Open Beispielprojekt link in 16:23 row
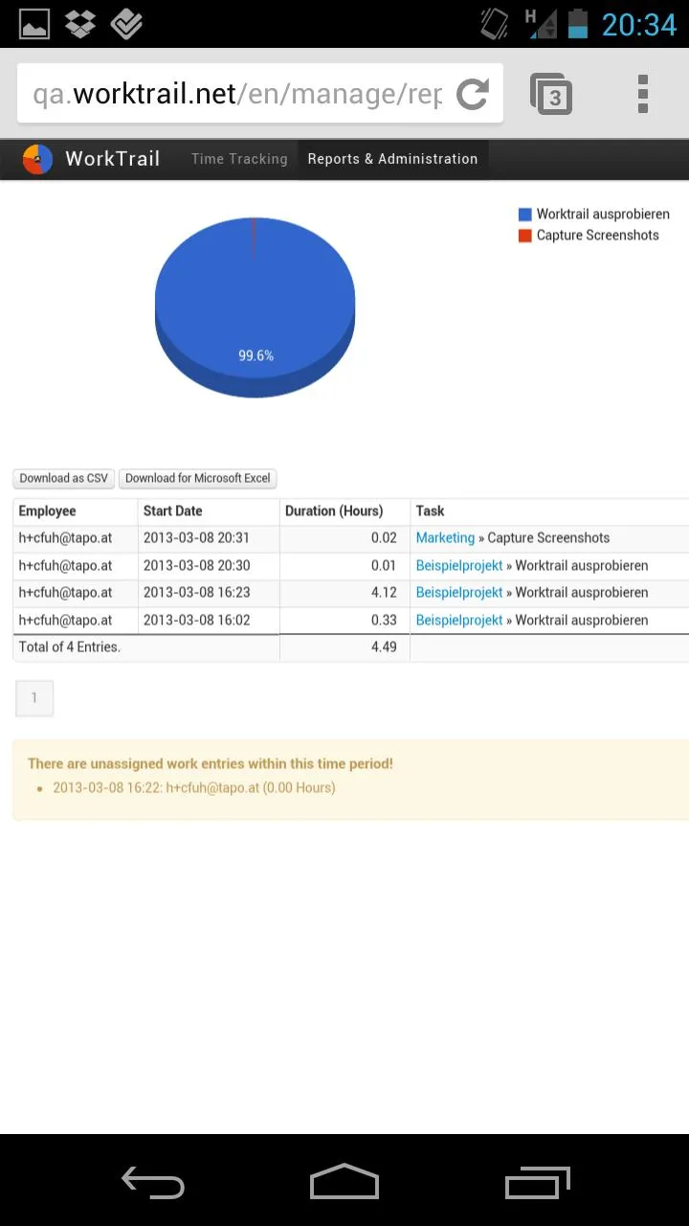 [459, 593]
